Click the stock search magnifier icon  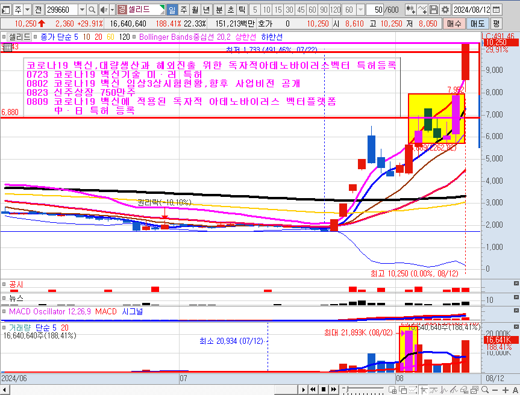click(92, 10)
